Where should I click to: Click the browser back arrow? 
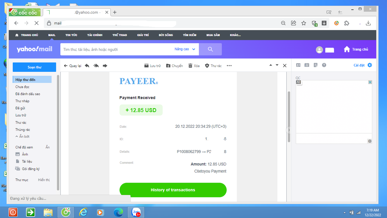click(x=16, y=23)
